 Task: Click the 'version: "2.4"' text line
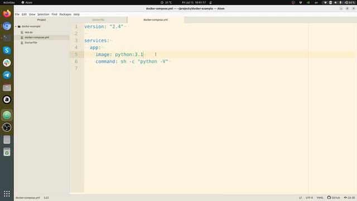pos(104,27)
